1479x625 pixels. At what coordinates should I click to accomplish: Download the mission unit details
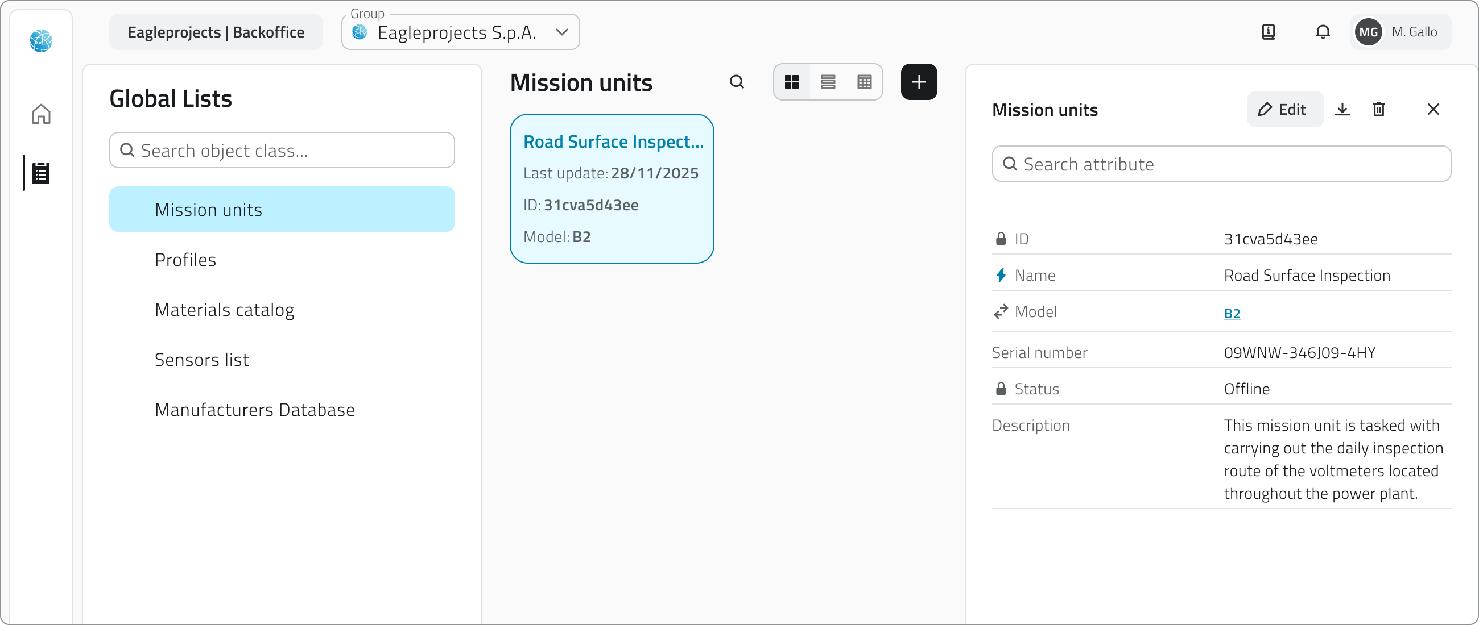pos(1342,109)
